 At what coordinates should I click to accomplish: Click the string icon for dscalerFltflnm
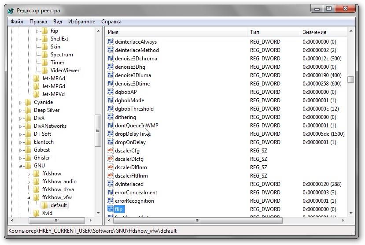tap(111, 176)
